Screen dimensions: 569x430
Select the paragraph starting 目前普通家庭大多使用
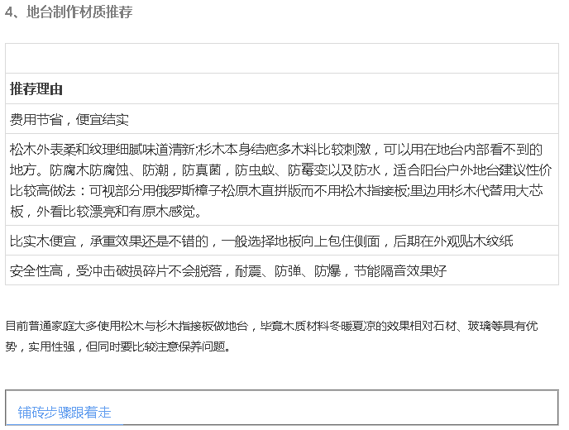(271, 337)
